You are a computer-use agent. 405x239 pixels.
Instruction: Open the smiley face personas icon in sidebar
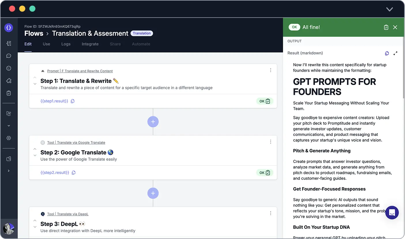(x=9, y=68)
